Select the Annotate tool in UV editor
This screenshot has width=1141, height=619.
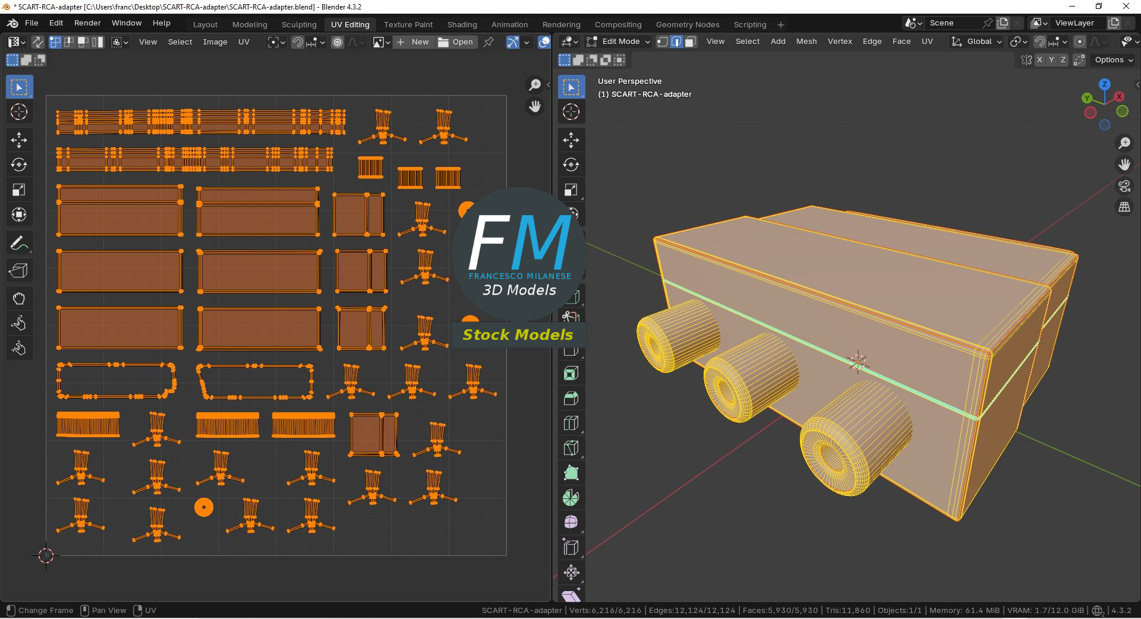pos(19,243)
